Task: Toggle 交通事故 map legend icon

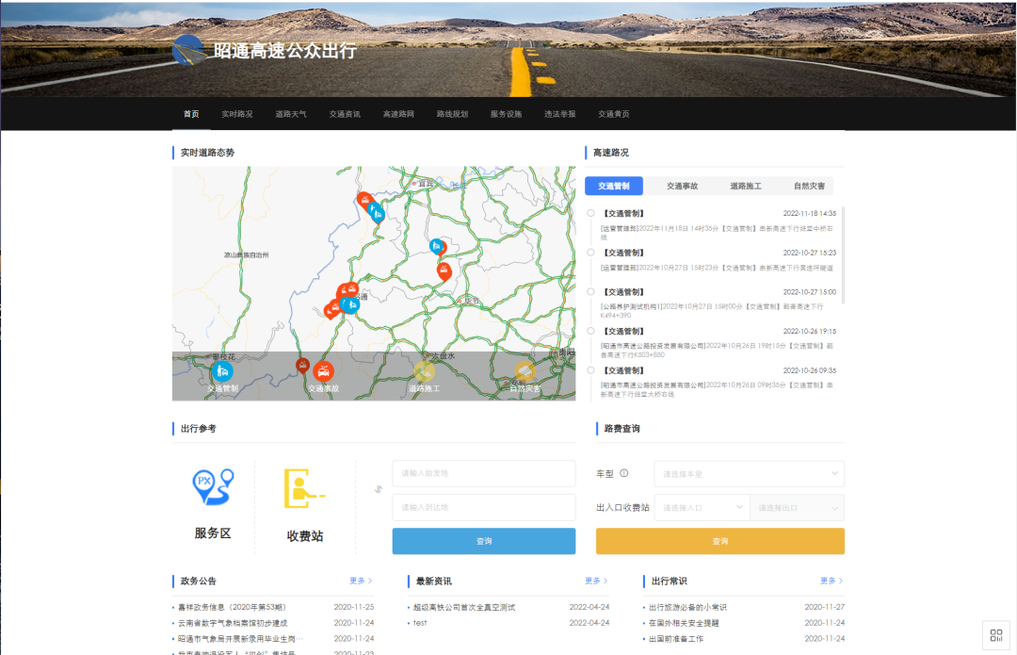Action: [323, 372]
